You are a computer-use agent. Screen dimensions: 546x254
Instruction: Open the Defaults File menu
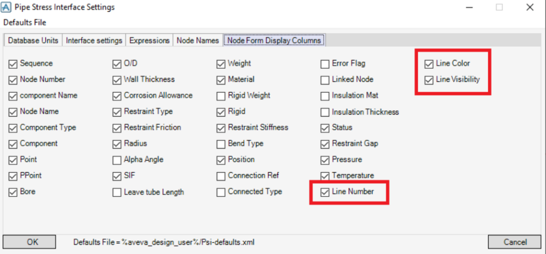(25, 22)
